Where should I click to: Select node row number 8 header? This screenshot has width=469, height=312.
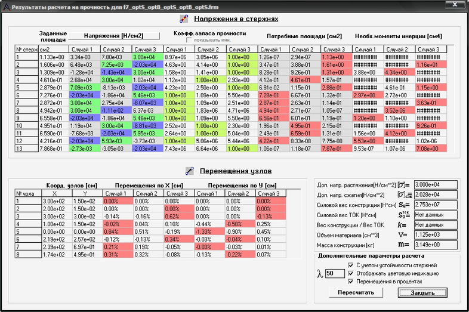pos(28,255)
